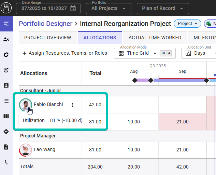Click Lao Wang's avatar picture
This screenshot has height=175, width=216.
tap(26, 150)
